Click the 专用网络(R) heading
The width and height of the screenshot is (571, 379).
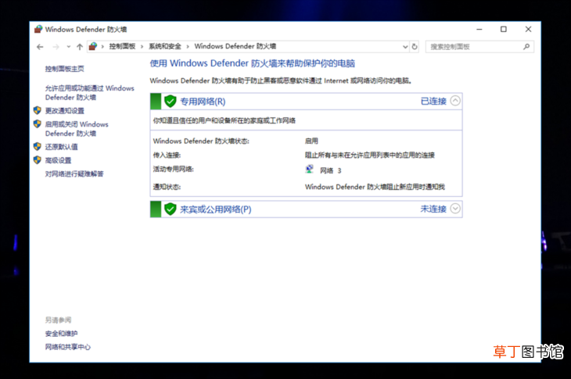pyautogui.click(x=203, y=102)
